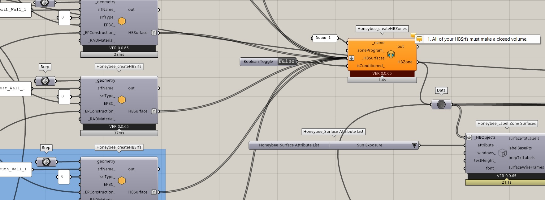Viewport: 545px width, 200px height.
Task: Click the closed volume warning message
Action: 478,39
